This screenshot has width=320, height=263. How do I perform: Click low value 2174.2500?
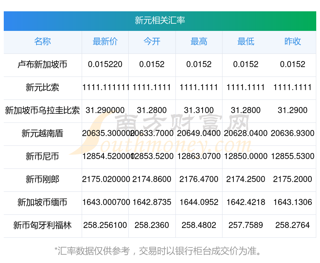[x=246, y=179]
